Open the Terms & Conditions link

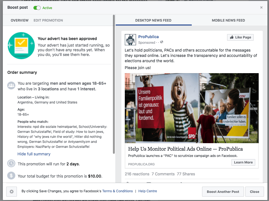point(118,191)
